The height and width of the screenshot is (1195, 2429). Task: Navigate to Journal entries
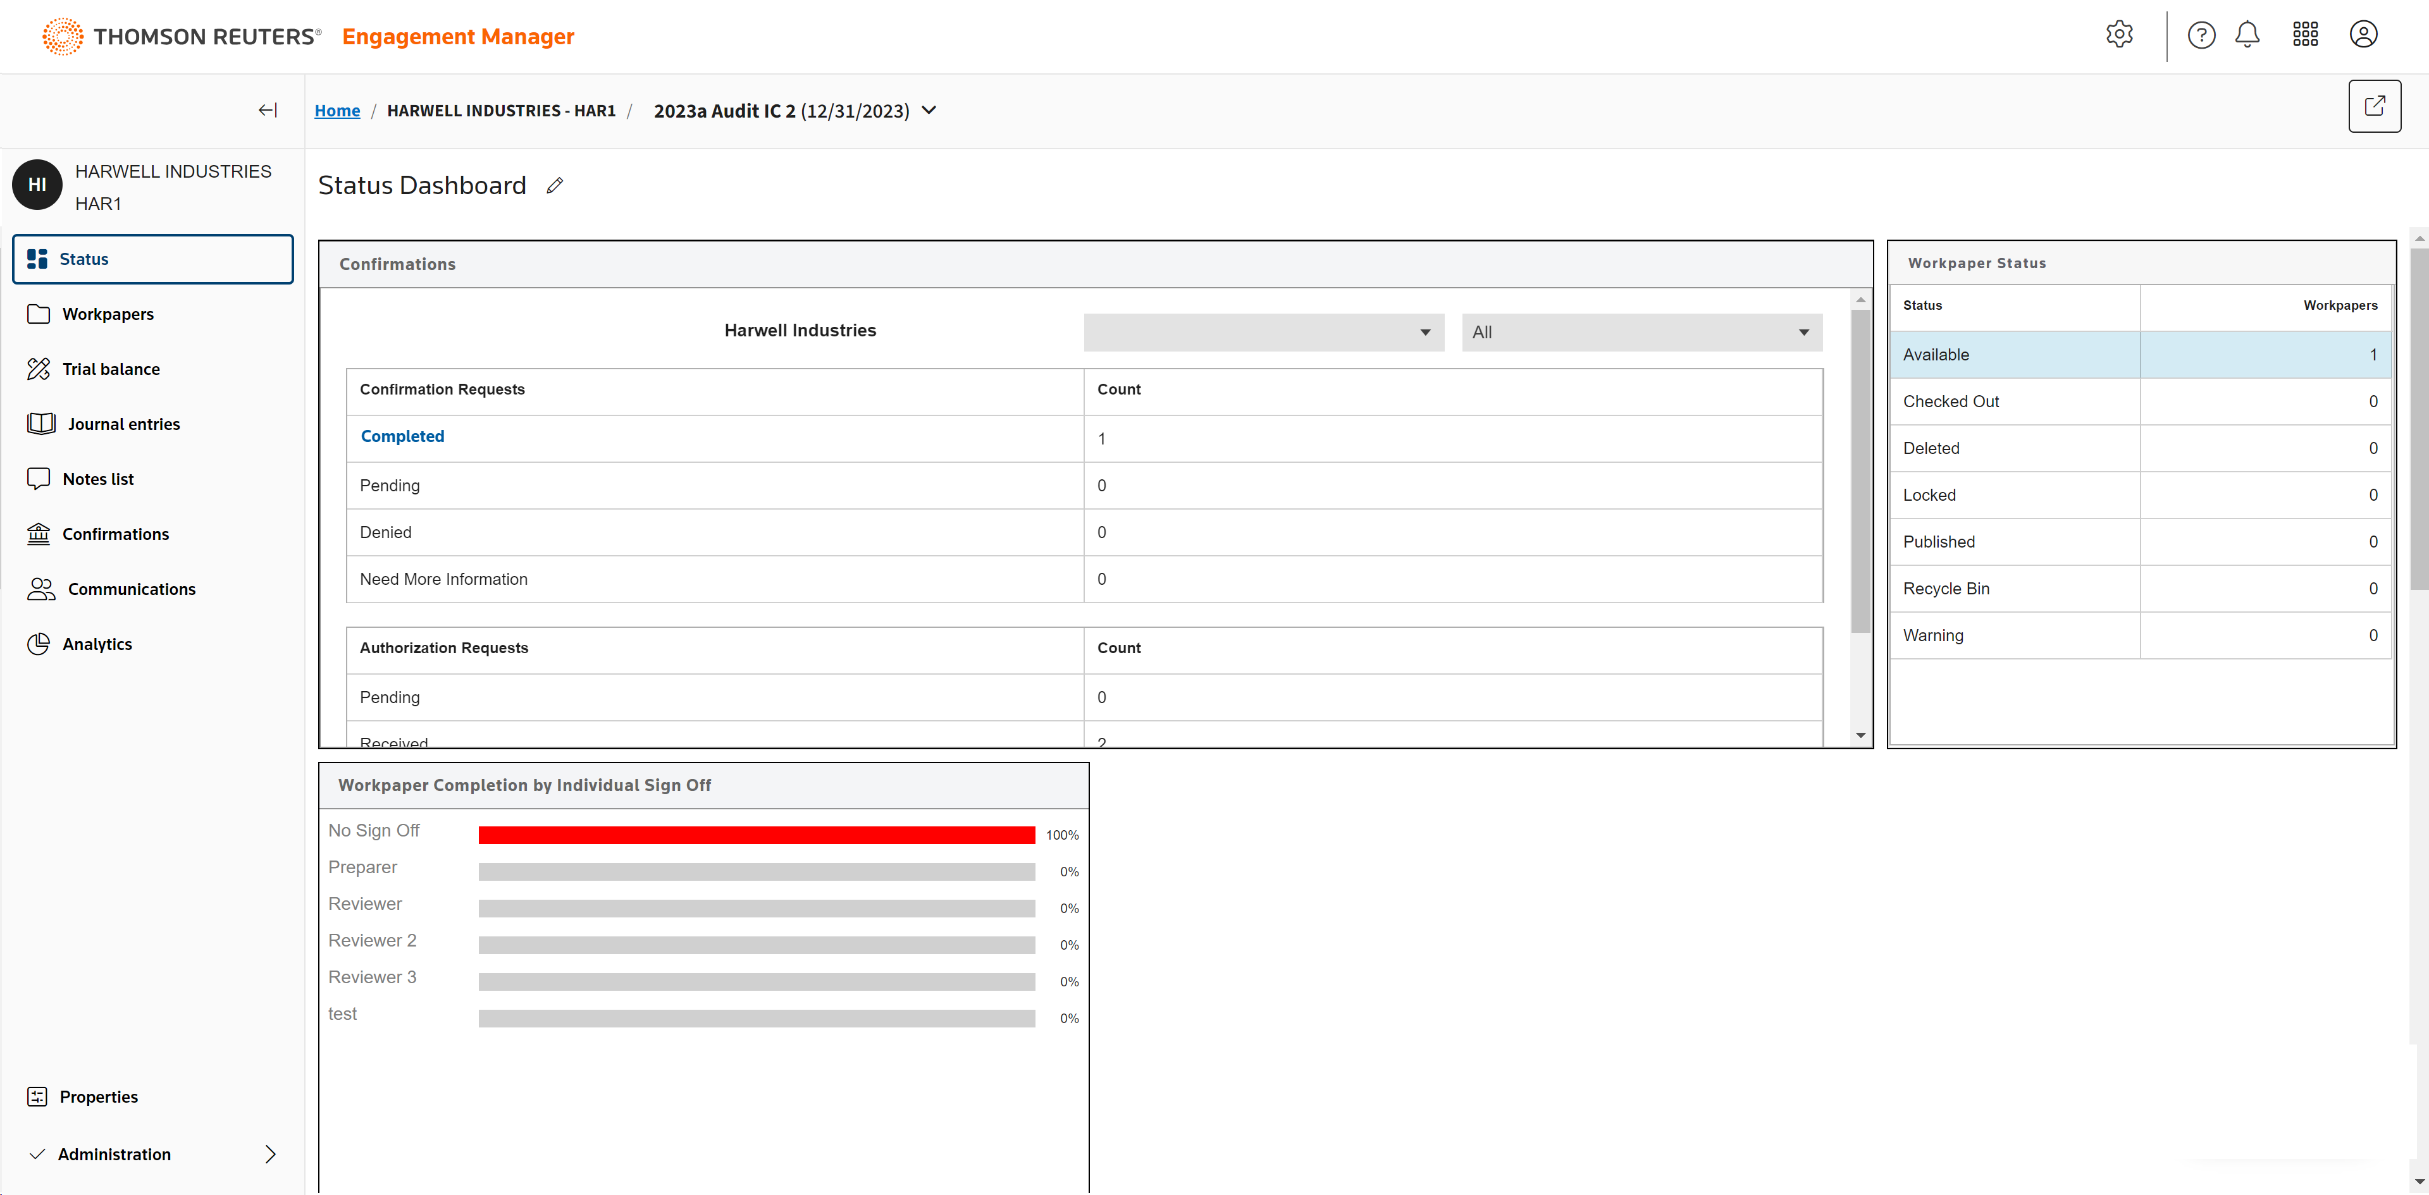click(x=123, y=424)
